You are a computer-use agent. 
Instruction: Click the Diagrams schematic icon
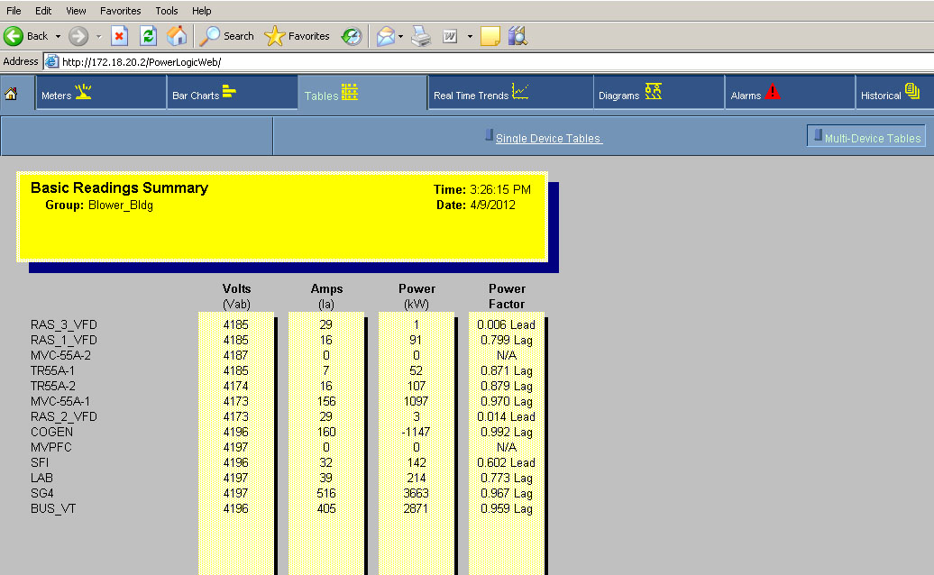654,92
